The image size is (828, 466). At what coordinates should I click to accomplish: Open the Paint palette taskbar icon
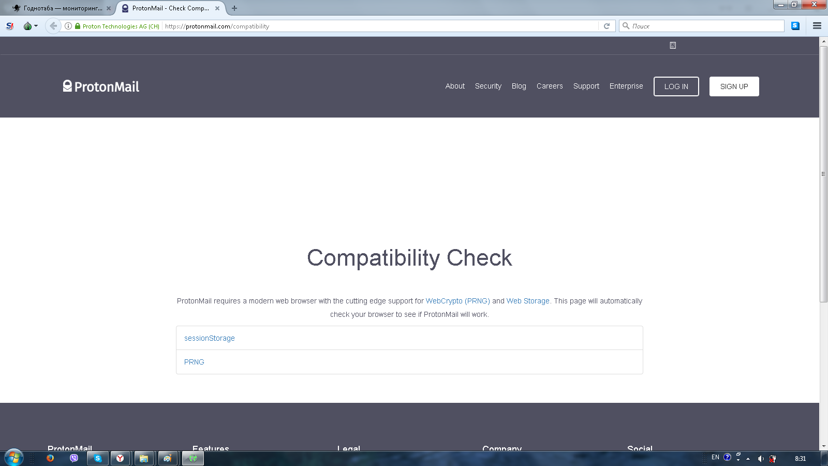click(x=168, y=458)
